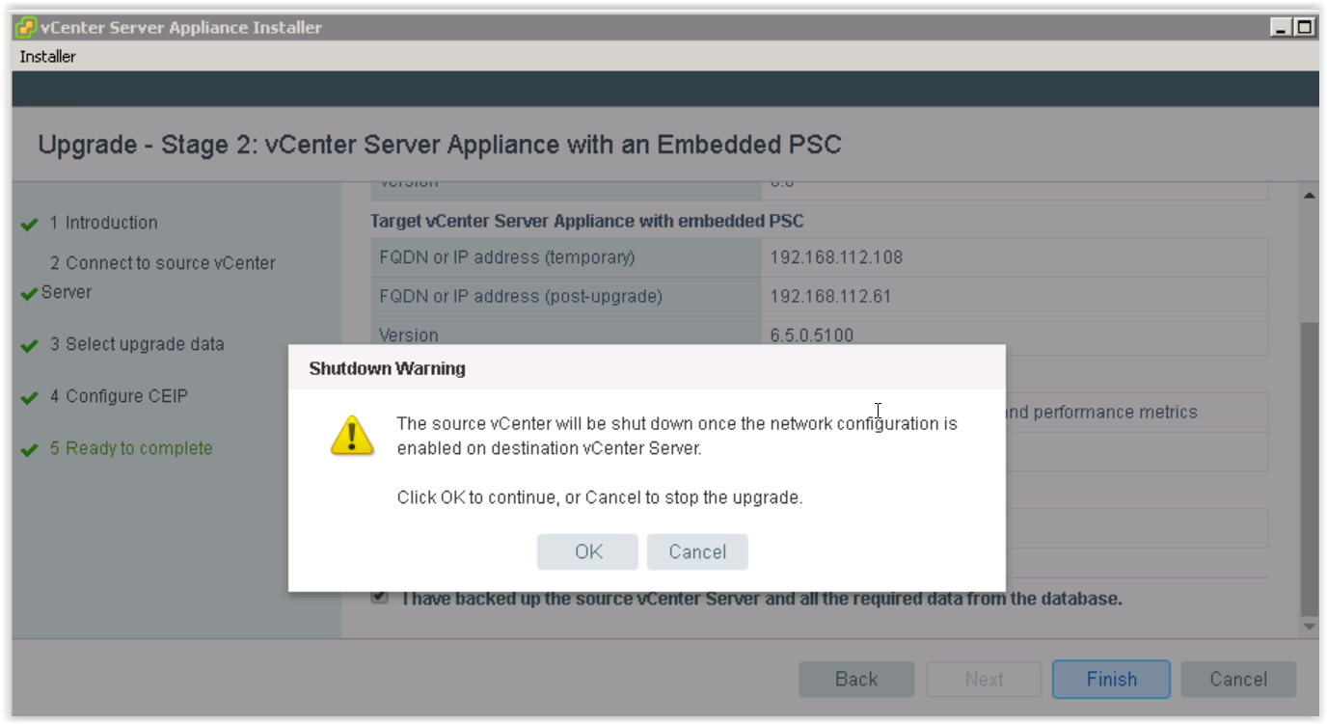Click the version value 6.5.0.5100
Screen dimensions: 1327x724
[x=811, y=335]
